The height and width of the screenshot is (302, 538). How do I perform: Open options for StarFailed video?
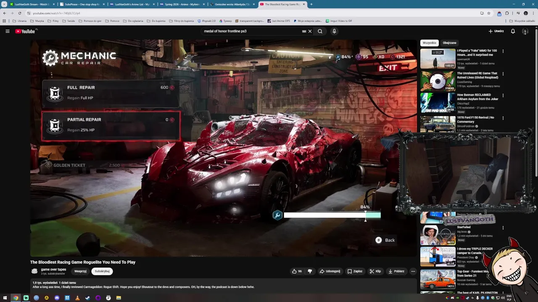(x=503, y=228)
